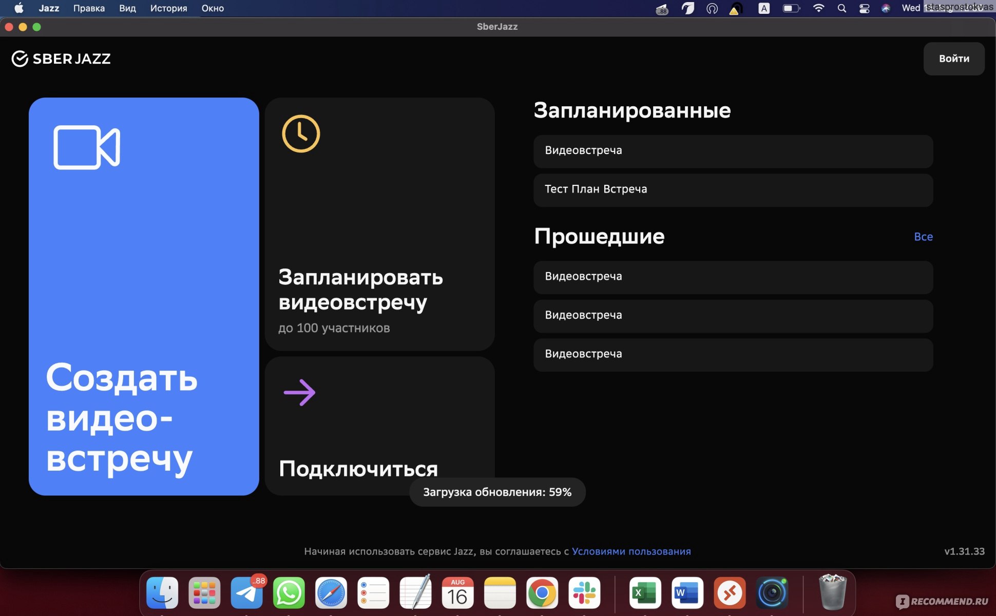Open Slack from the Dock
Image resolution: width=996 pixels, height=616 pixels.
point(584,593)
